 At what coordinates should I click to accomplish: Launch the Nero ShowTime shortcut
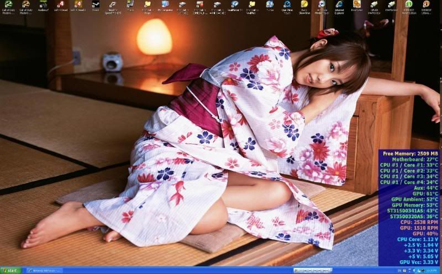(304, 7)
